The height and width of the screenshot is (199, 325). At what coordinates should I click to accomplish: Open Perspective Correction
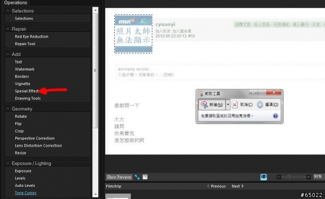pyautogui.click(x=35, y=138)
